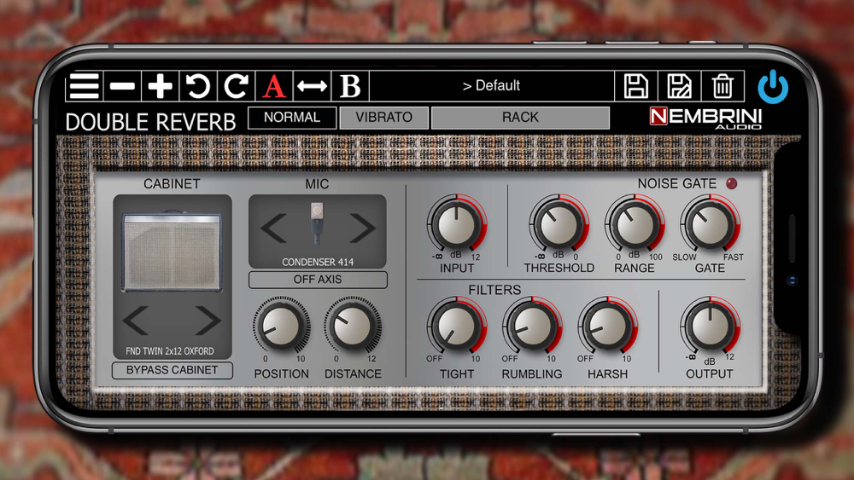The width and height of the screenshot is (854, 480).
Task: Toggle the blue power bypass button
Action: point(773,87)
